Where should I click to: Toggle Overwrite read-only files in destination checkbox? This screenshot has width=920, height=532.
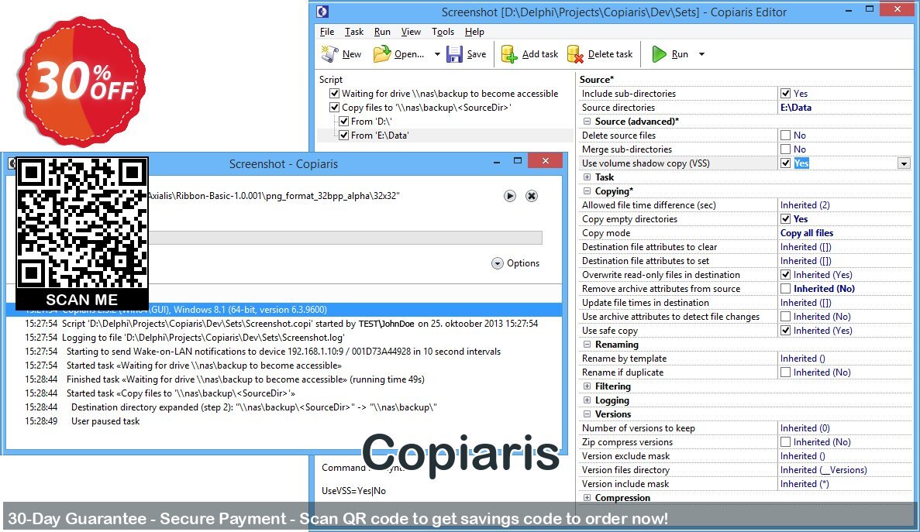786,275
